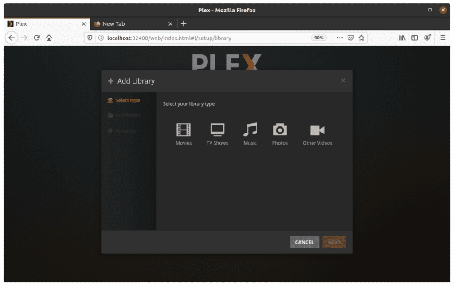454x286 pixels.
Task: Open the Firefox account menu
Action: (x=427, y=38)
